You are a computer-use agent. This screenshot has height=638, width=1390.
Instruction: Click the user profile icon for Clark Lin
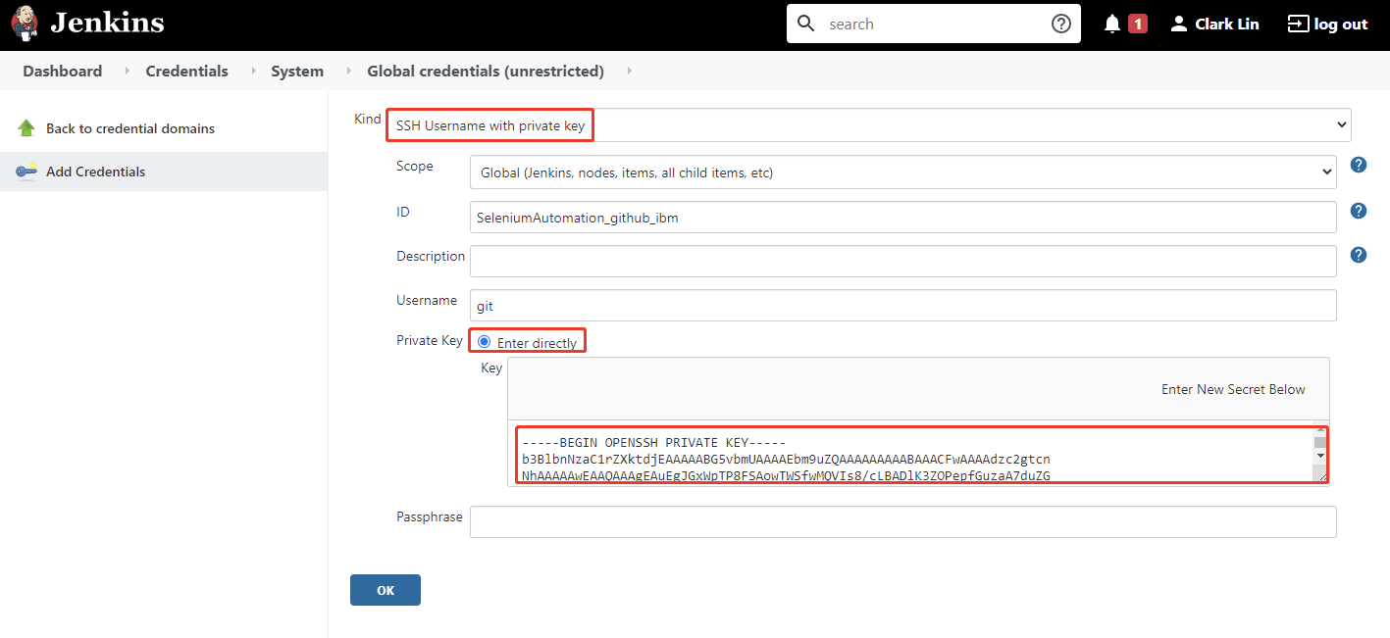click(x=1179, y=24)
